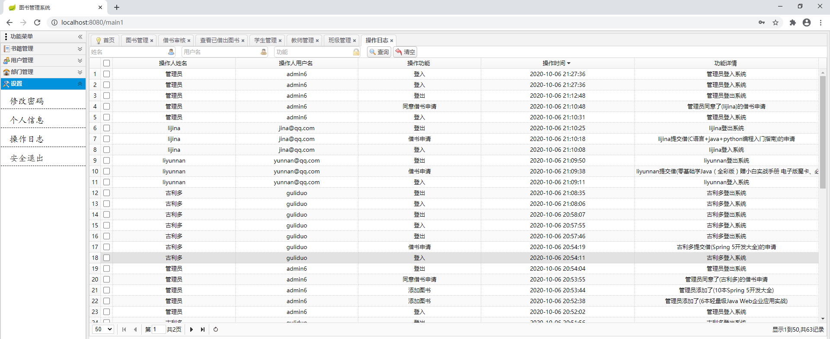This screenshot has height=339, width=830.
Task: Click the 姓名 search input field
Action: point(128,52)
